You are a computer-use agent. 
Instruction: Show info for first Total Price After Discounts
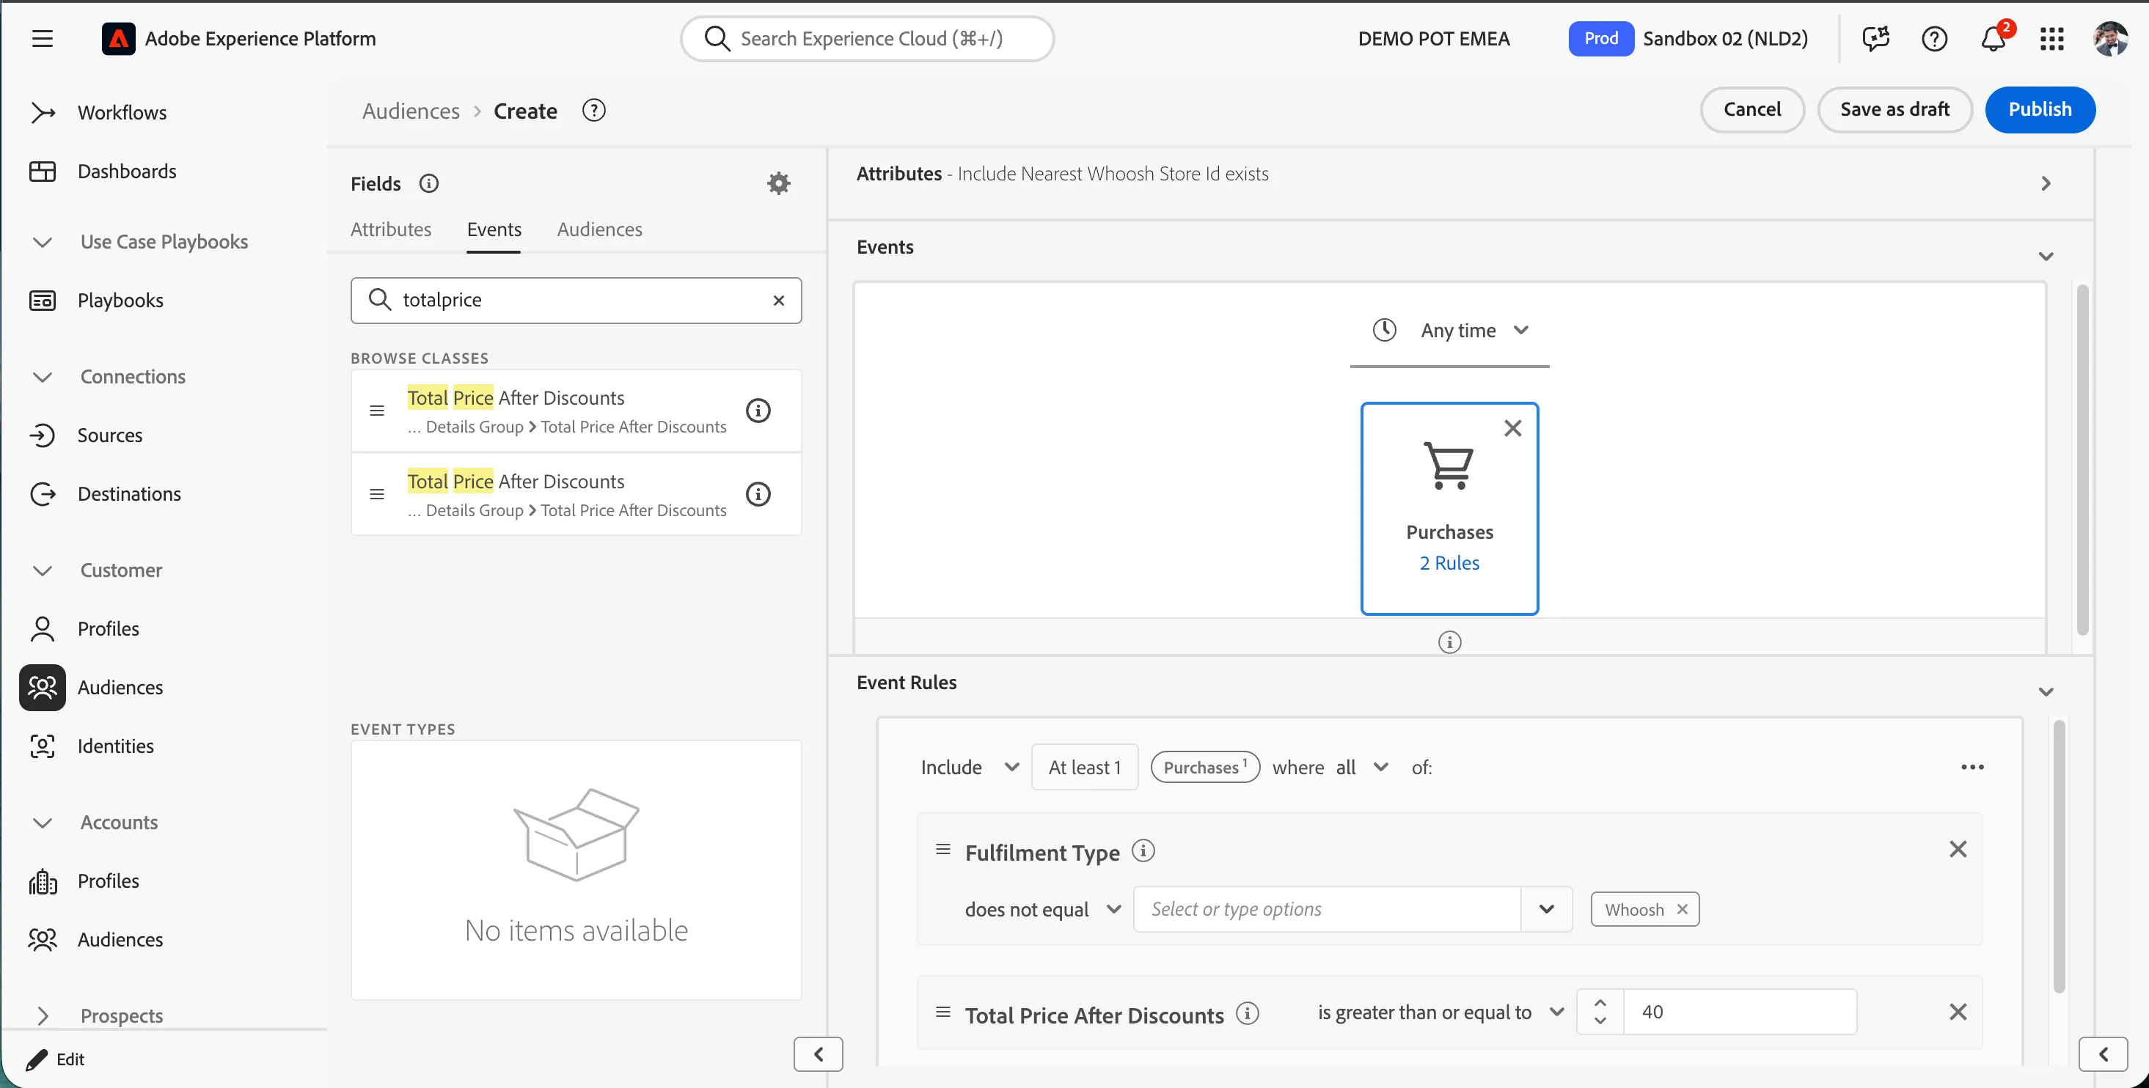758,410
